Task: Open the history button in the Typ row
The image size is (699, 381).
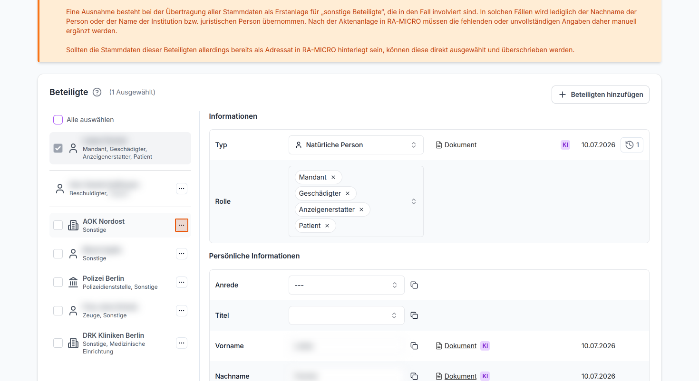Action: (632, 145)
